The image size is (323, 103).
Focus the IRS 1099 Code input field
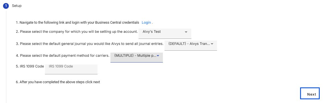point(71,69)
